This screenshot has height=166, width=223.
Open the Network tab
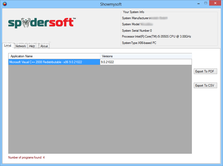pos(21,46)
